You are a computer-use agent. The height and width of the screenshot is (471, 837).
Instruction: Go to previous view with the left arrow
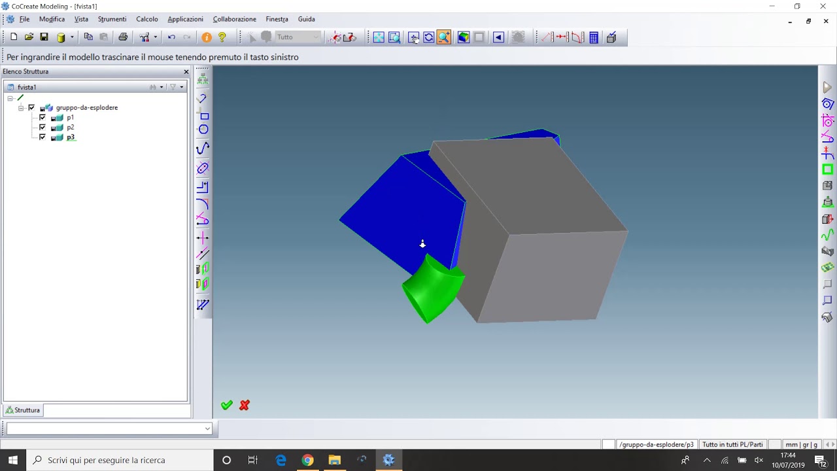point(498,37)
